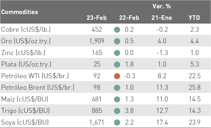Click the green dot for Petróleo Brent

pyautogui.click(x=117, y=88)
